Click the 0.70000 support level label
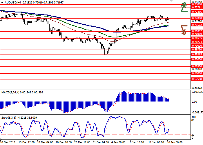 [197, 46]
